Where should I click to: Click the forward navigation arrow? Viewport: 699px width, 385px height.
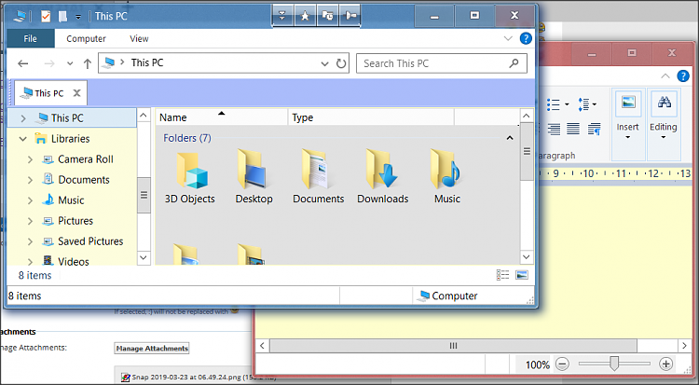49,63
